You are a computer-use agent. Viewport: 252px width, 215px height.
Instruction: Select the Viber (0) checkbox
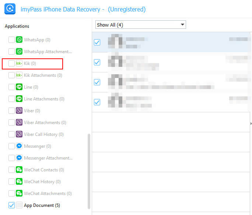[11, 110]
